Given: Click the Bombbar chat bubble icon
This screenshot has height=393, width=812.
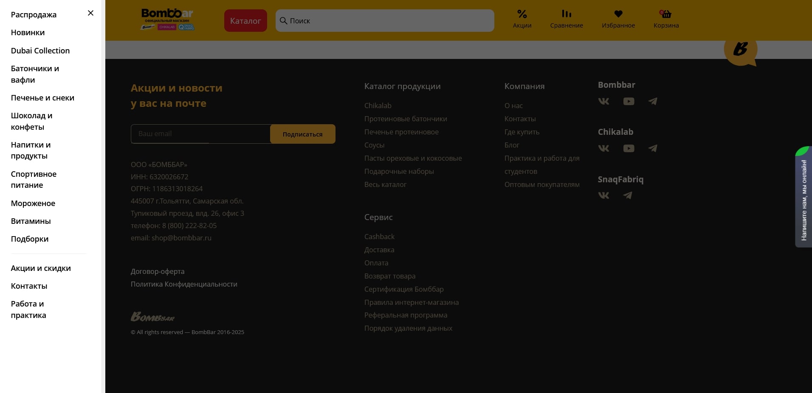Looking at the screenshot, I should pos(740,50).
